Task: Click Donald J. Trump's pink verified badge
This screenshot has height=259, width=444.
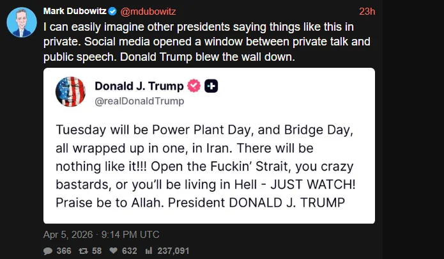Action: 192,86
